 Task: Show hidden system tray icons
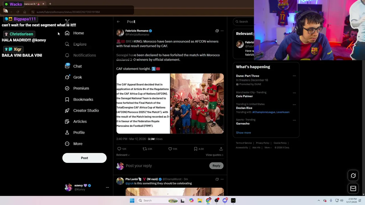319,200
